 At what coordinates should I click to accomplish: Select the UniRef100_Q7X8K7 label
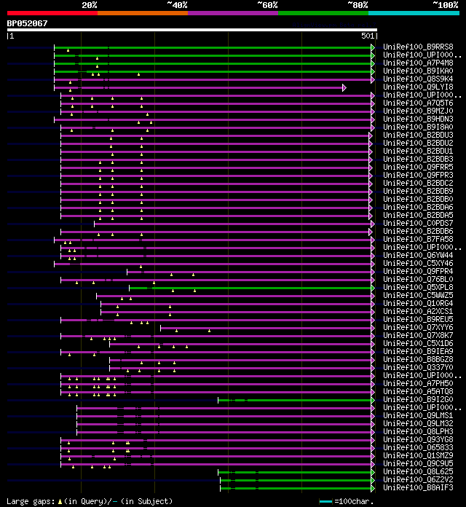pyautogui.click(x=418, y=335)
